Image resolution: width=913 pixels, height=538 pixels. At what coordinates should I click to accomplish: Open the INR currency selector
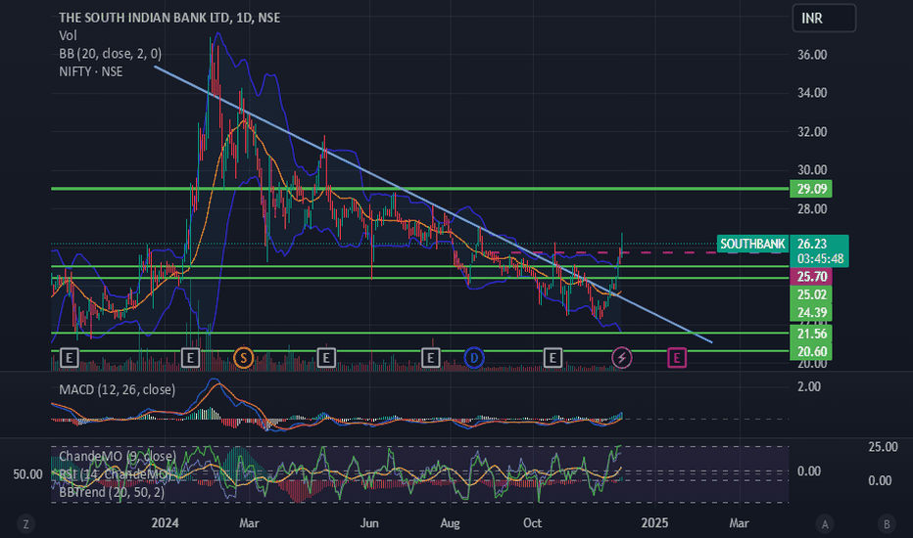(824, 18)
